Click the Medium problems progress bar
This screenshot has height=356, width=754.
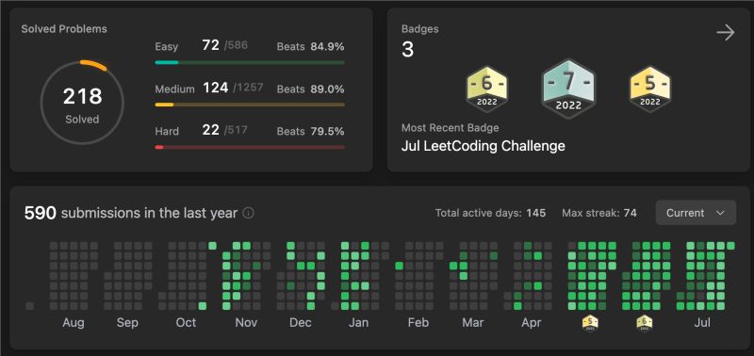pyautogui.click(x=250, y=105)
